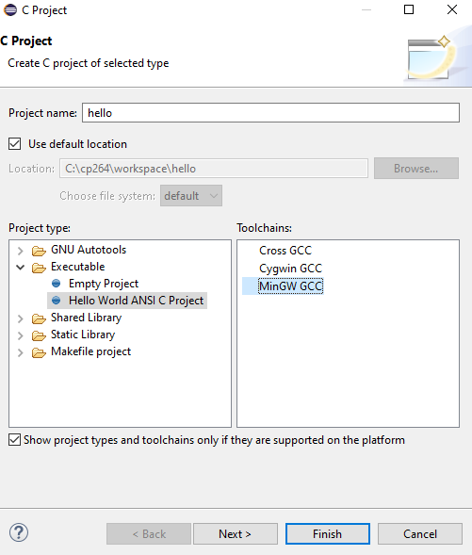The image size is (472, 555).
Task: Click the Cancel button
Action: click(x=420, y=533)
